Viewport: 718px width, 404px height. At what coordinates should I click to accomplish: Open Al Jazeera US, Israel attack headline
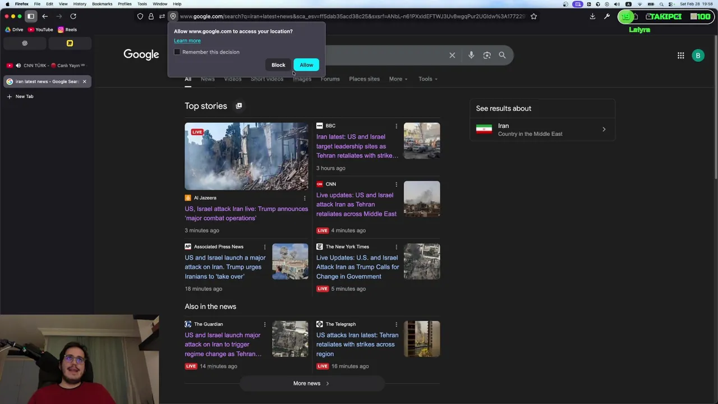pyautogui.click(x=246, y=214)
